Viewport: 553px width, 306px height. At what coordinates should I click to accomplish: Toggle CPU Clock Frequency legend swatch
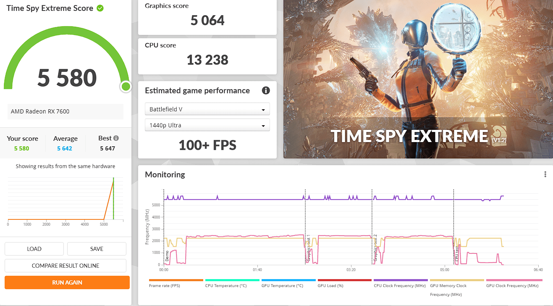(401, 280)
